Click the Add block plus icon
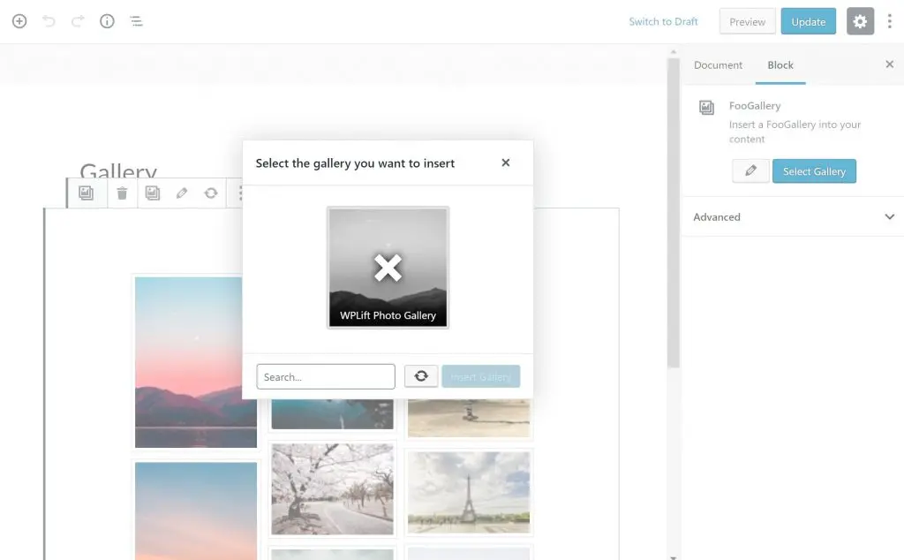Viewport: 904px width, 560px height. (19, 21)
